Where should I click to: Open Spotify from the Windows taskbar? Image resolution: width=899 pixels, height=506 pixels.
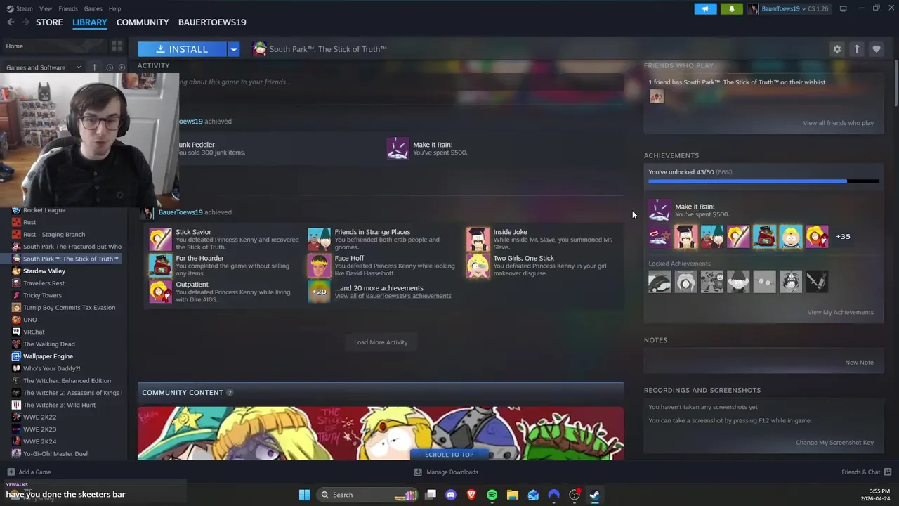tap(492, 495)
